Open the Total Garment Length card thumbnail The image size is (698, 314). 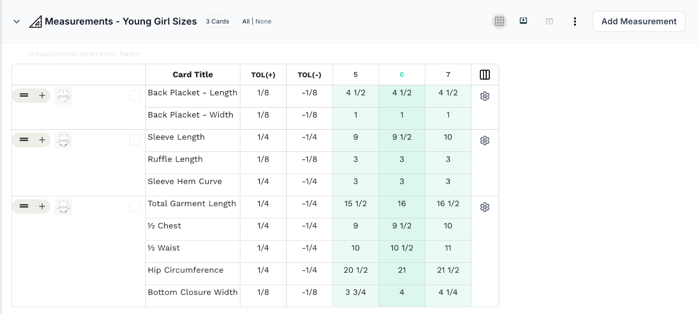click(x=63, y=207)
